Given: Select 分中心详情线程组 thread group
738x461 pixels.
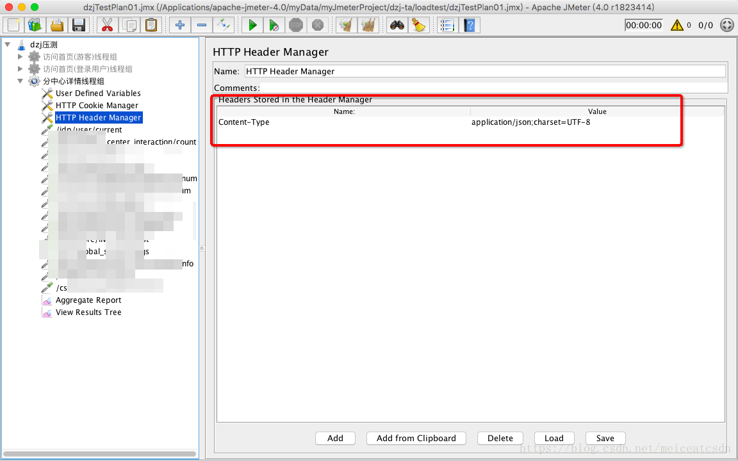Looking at the screenshot, I should pos(74,81).
